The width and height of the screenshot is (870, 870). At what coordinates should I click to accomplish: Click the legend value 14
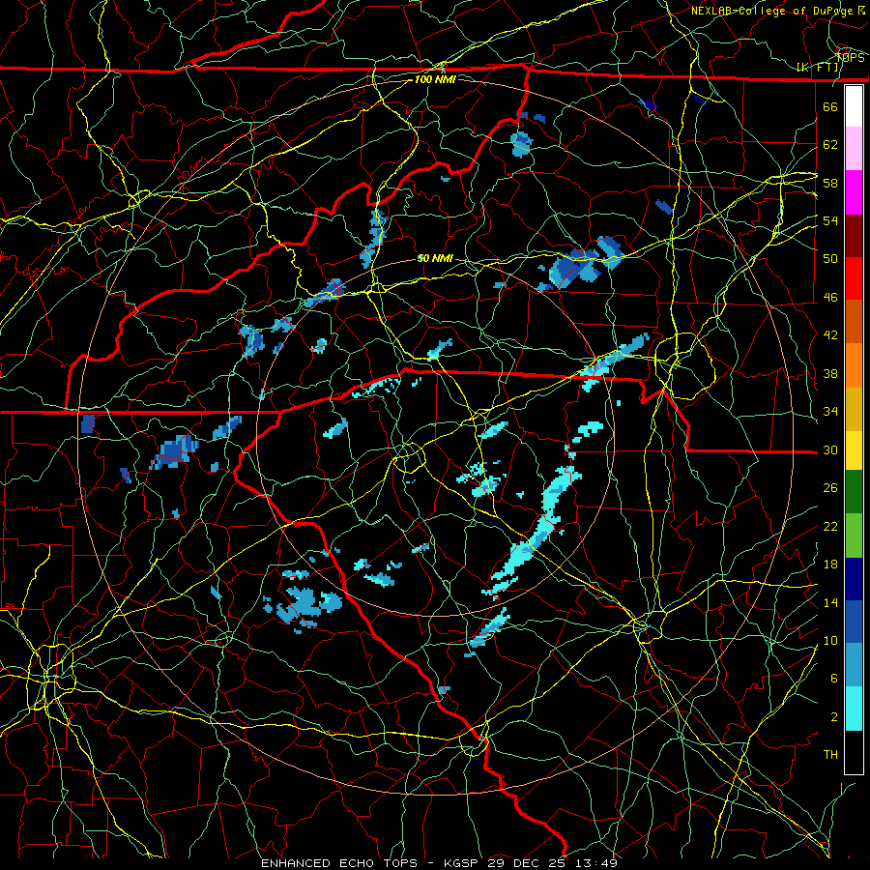click(830, 602)
